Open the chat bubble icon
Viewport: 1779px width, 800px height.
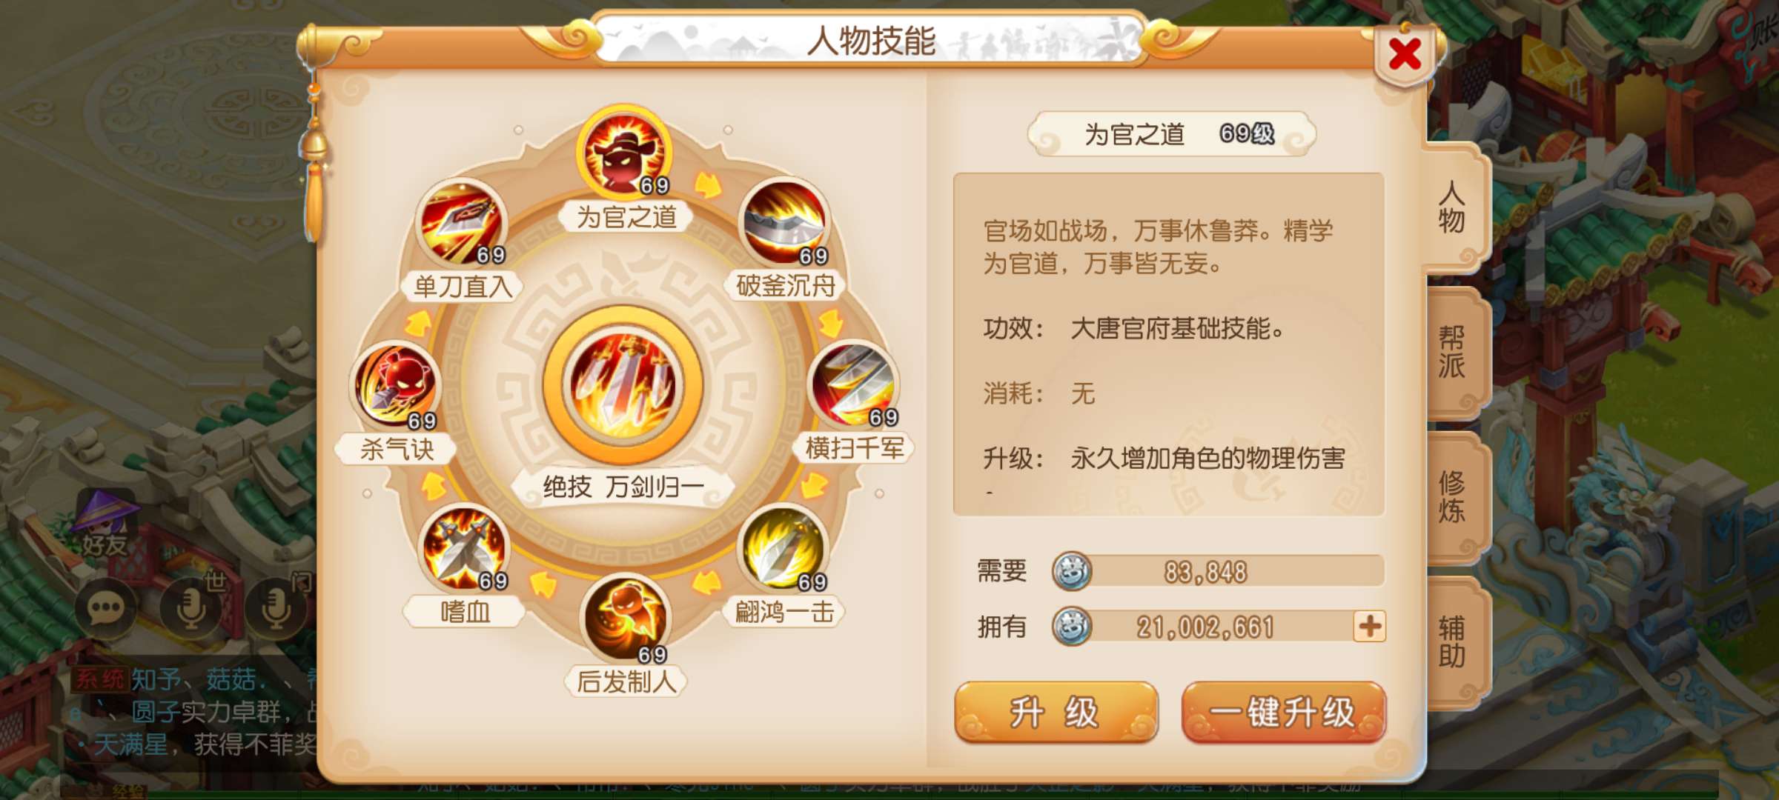[105, 609]
